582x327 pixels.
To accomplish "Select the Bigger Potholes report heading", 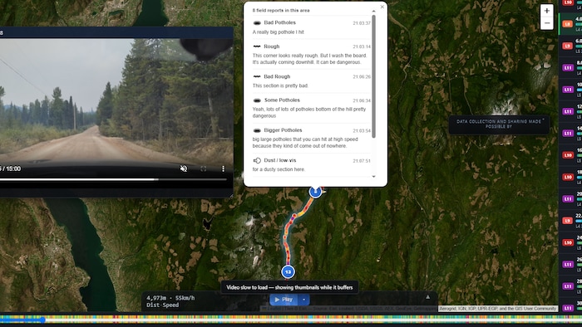I will tap(283, 130).
